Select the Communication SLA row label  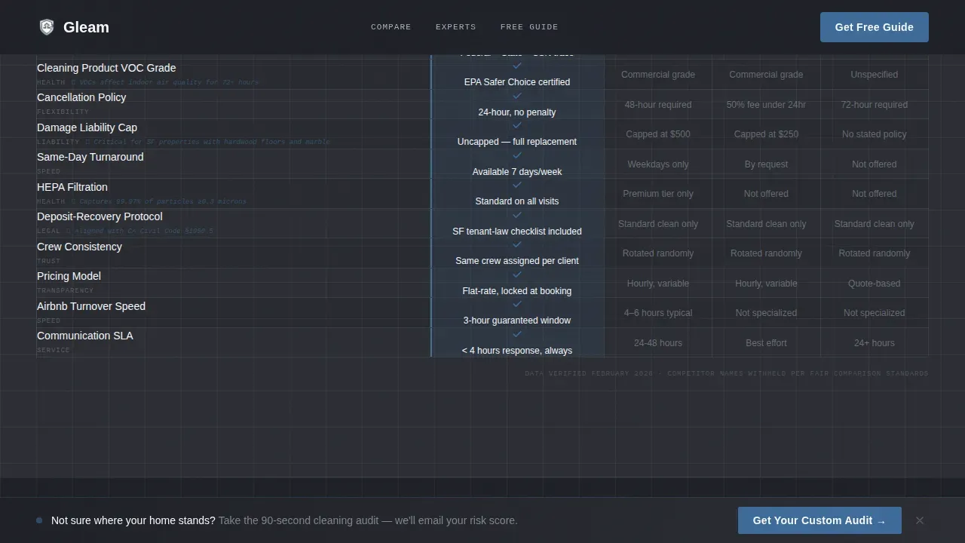coord(85,336)
